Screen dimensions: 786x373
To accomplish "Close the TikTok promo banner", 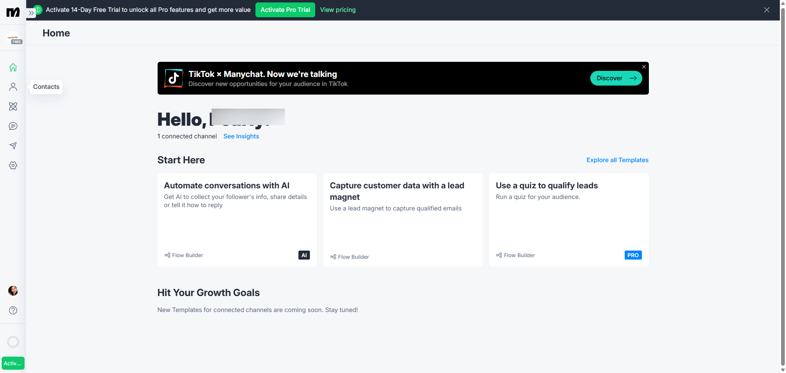I will pyautogui.click(x=644, y=67).
